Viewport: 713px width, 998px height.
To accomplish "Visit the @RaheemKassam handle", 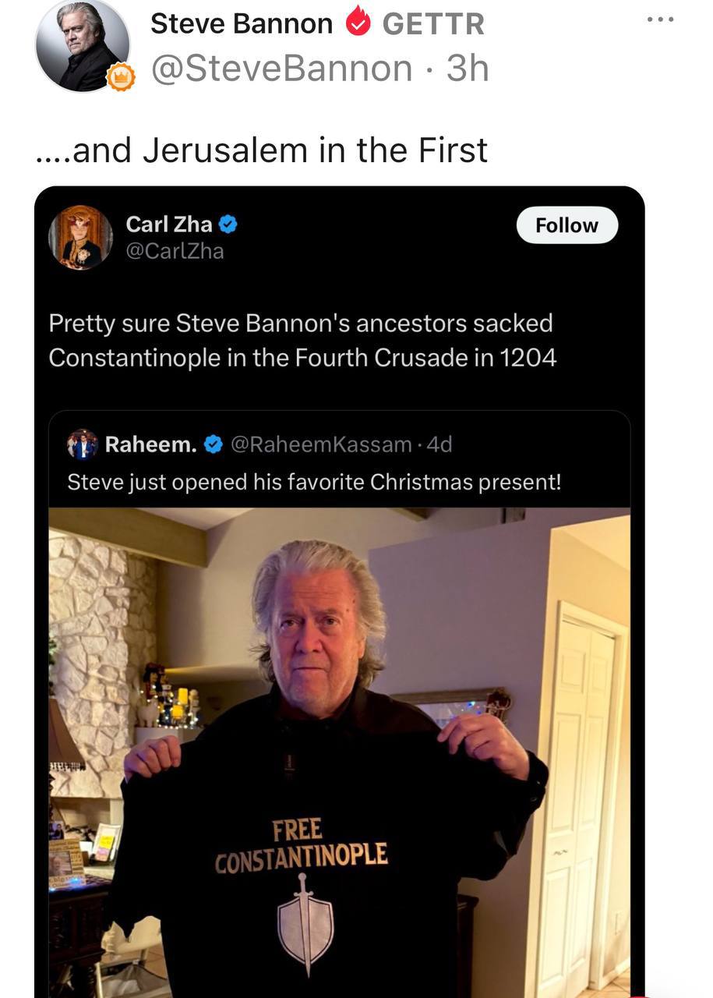I will (320, 444).
